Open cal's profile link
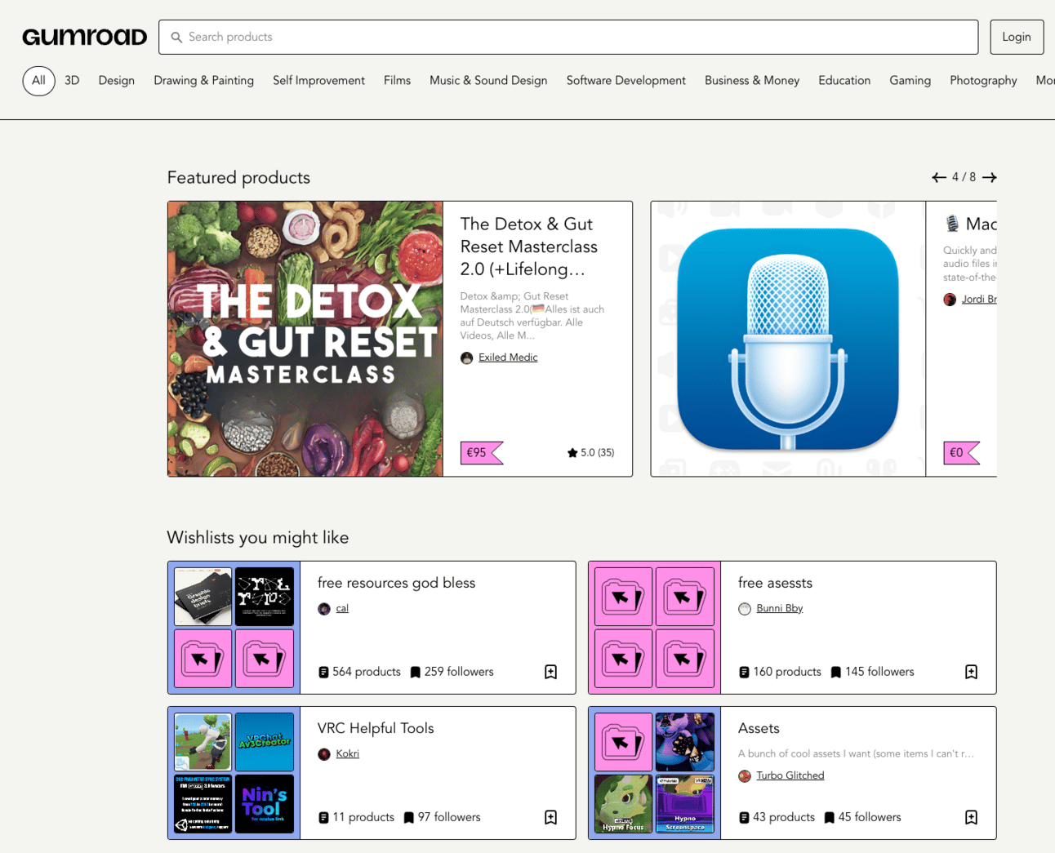This screenshot has width=1055, height=853. click(x=342, y=609)
